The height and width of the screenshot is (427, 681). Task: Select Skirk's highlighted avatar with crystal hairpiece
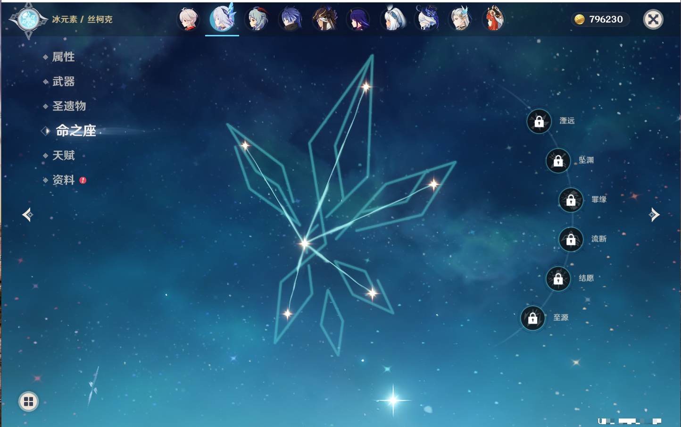(x=222, y=19)
